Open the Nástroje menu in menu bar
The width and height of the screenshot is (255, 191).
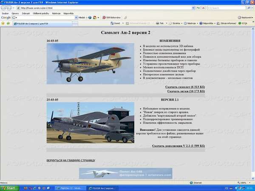tap(56, 14)
